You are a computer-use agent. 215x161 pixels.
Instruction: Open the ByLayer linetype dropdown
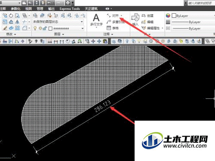pos(193,28)
